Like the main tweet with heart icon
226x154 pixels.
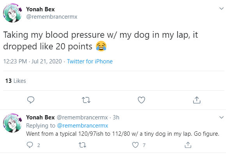tap(141, 100)
